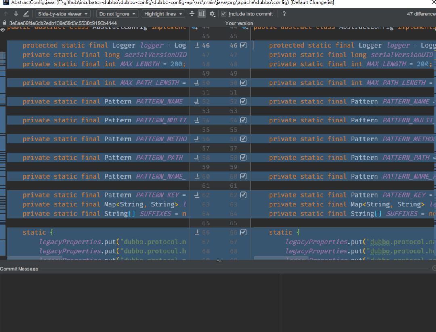Click SUFFIXES in right pane line 64

coord(402,214)
